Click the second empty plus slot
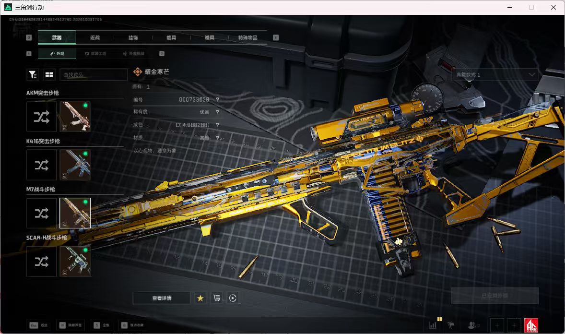The width and height of the screenshot is (565, 334). (514, 325)
